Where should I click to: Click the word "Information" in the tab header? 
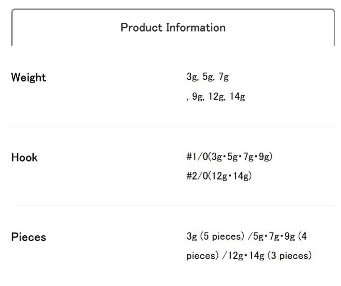tap(196, 27)
